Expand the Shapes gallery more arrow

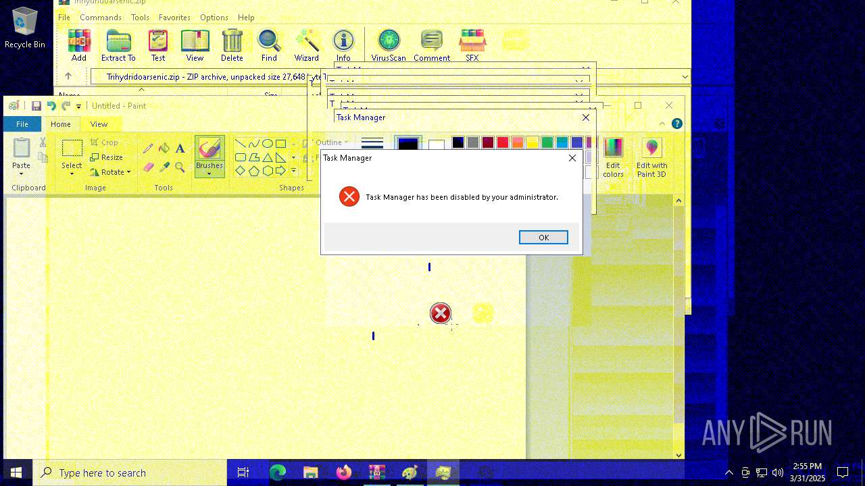293,171
